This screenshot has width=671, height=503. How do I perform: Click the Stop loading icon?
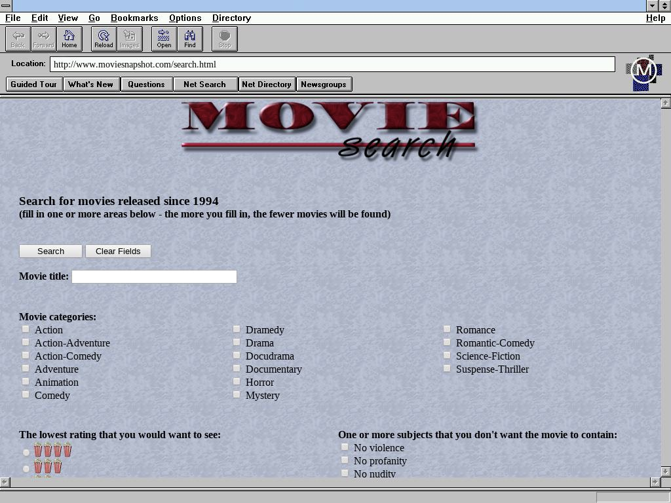(224, 39)
